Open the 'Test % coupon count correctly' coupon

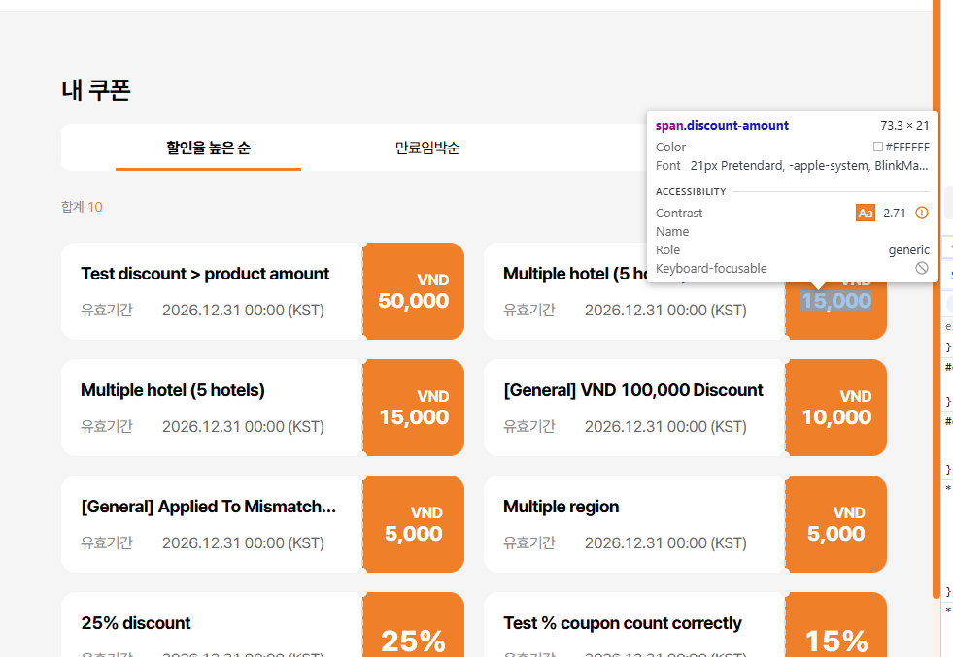click(x=622, y=623)
